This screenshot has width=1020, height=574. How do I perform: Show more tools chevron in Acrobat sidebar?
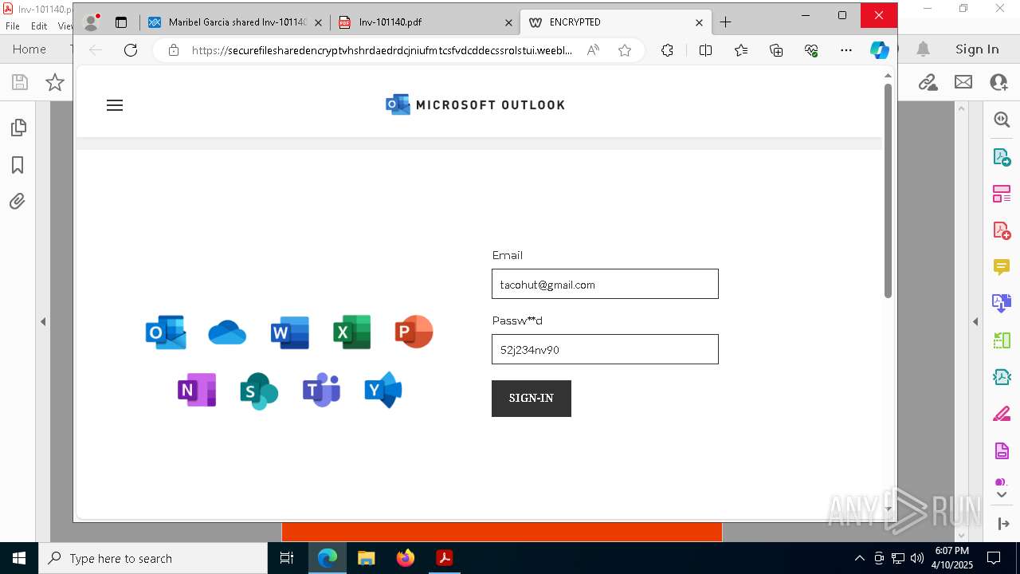coord(1002,495)
